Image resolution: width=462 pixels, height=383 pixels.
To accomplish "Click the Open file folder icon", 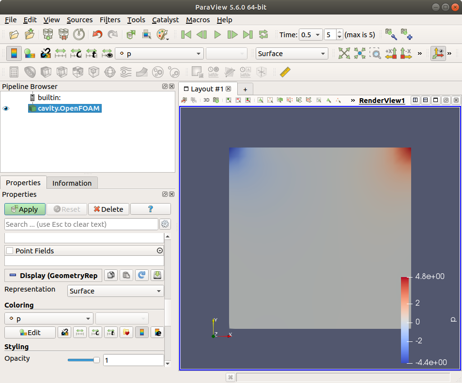I will (14, 34).
